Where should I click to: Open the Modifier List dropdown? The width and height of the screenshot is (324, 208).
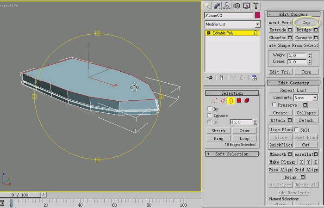tap(257, 24)
